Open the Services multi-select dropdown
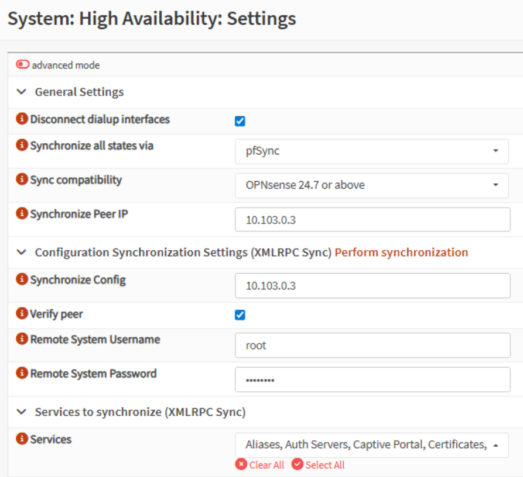This screenshot has width=523, height=477. 371,445
